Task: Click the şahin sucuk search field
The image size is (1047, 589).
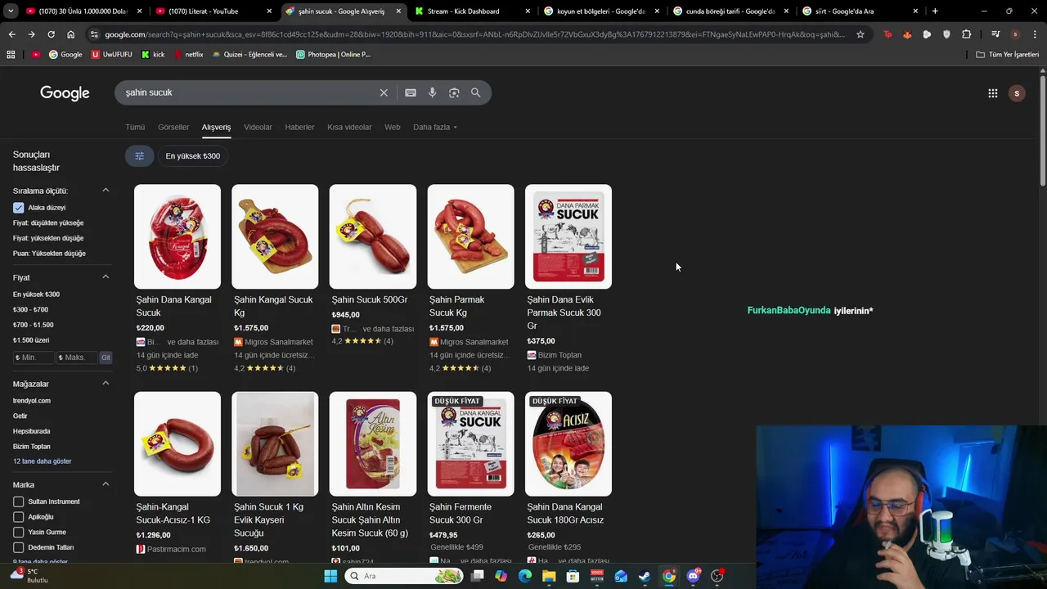Action: click(249, 92)
